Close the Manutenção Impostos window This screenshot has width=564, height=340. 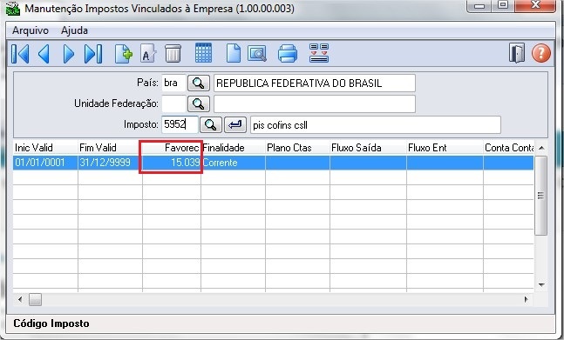point(535,5)
